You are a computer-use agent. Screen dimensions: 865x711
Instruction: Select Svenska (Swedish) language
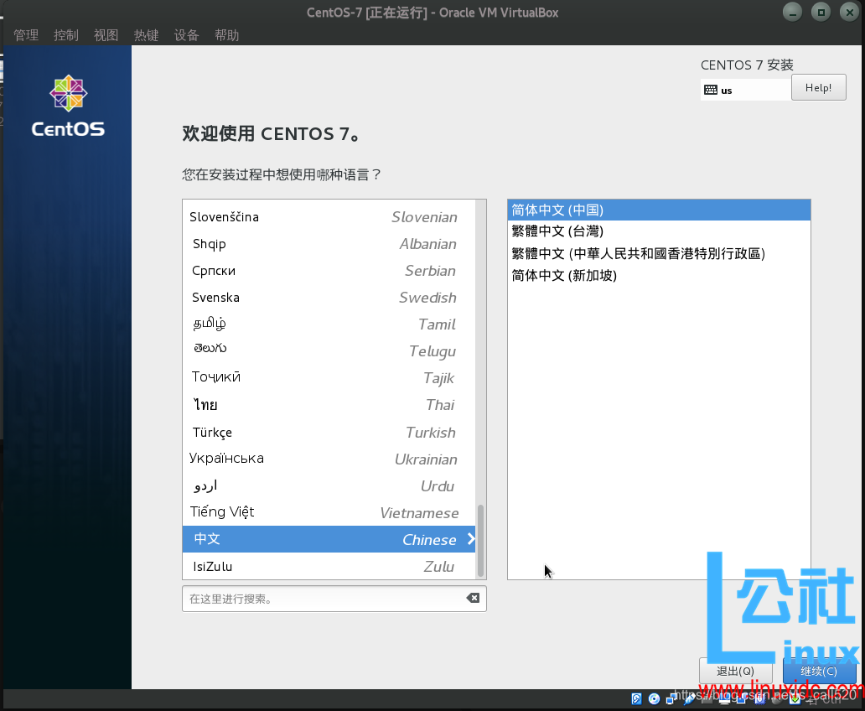pyautogui.click(x=329, y=298)
